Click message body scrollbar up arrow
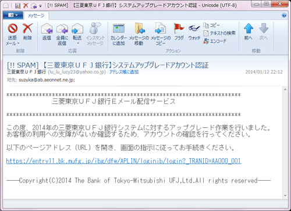Viewport: 291px width, 211px height. (x=285, y=90)
